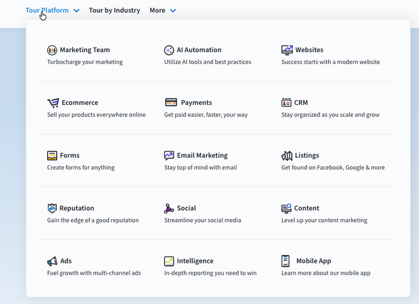Click 'Success starts with a modern website'

point(330,62)
